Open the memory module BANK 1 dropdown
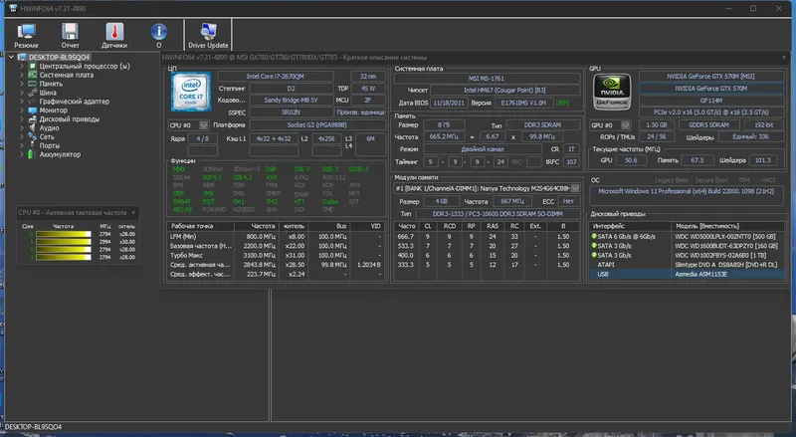The image size is (796, 437). [577, 188]
